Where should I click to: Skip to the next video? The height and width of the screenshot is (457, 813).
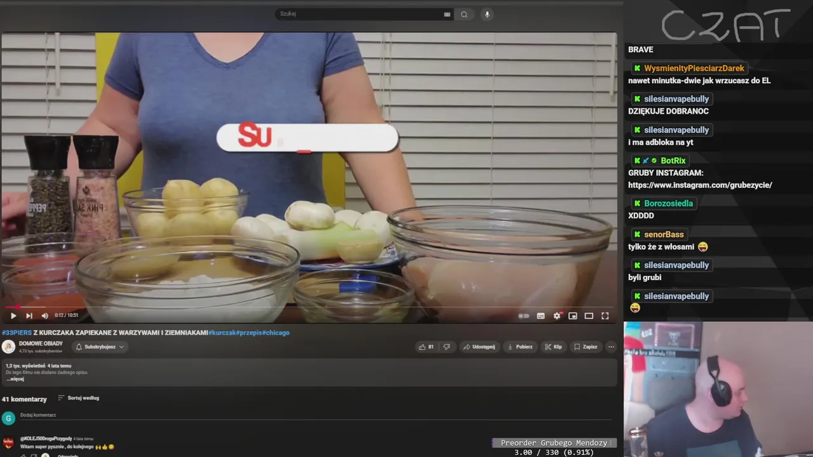[x=29, y=315]
